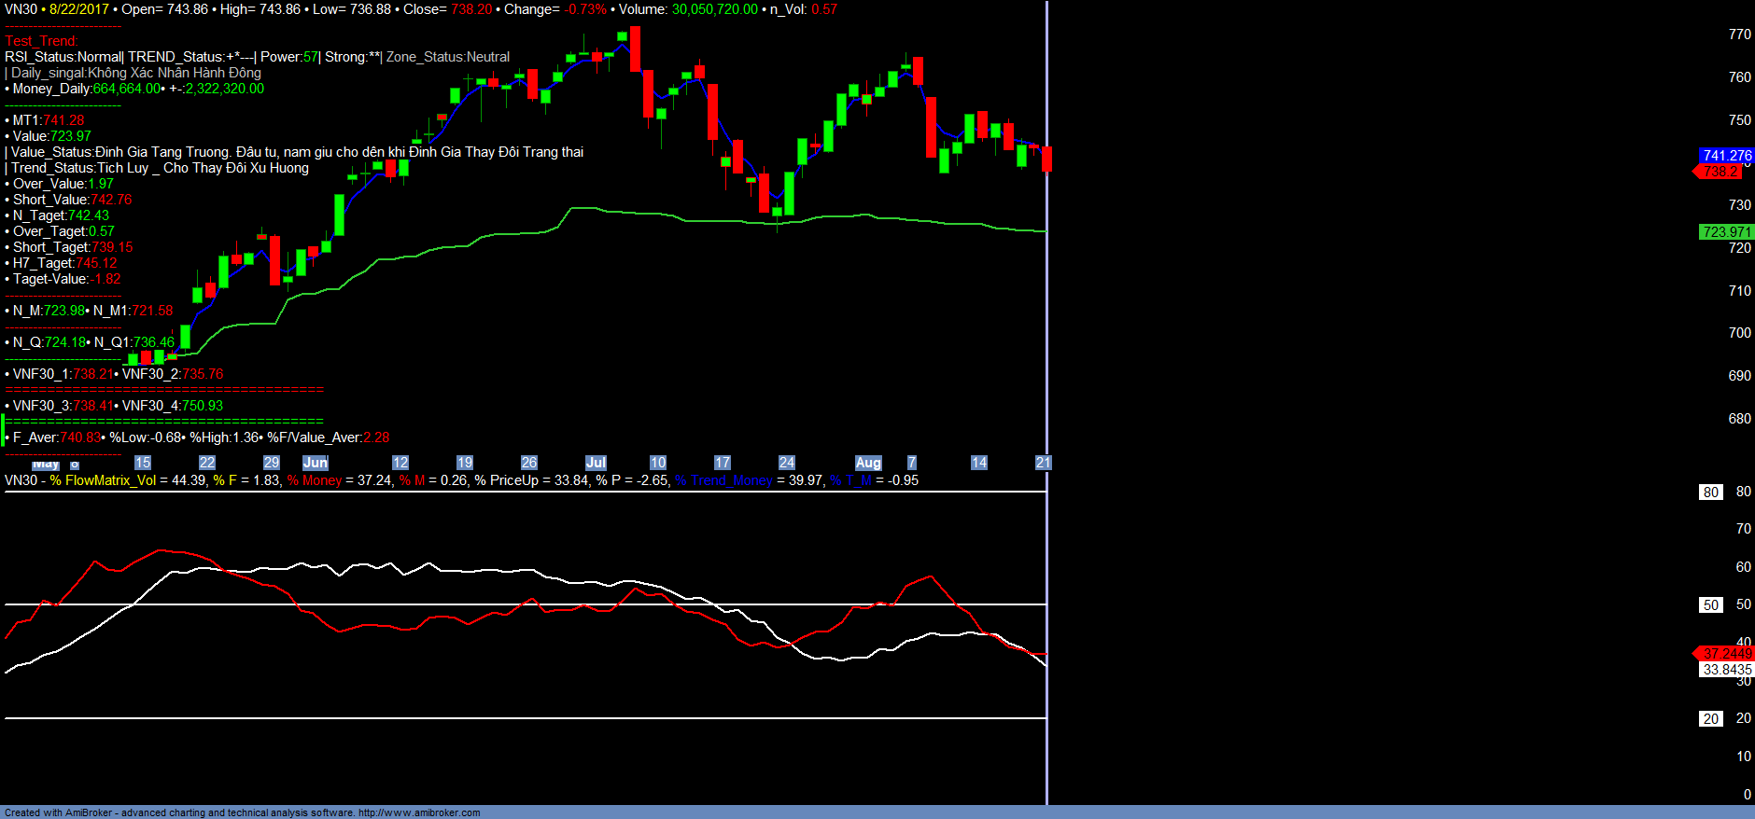Click the white 33.8435 indicator value tag
This screenshot has width=1755, height=819.
[1726, 670]
